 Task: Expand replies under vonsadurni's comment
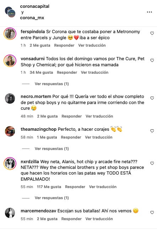[x=52, y=84]
